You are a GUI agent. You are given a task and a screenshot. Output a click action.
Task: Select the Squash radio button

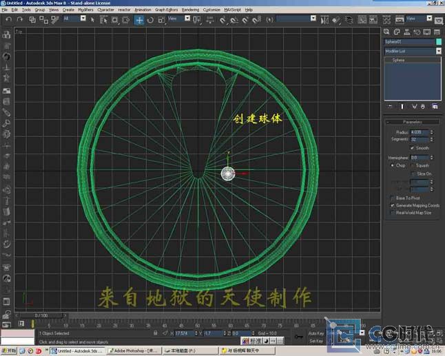pos(413,165)
